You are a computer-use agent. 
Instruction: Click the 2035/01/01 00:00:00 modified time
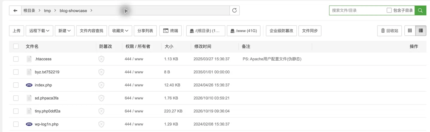coord(211,72)
